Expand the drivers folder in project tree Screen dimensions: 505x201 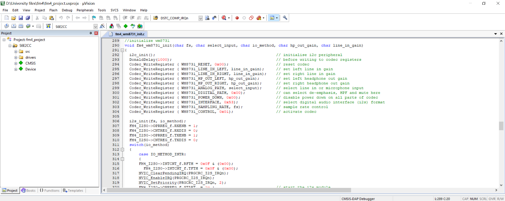pyautogui.click(x=16, y=57)
